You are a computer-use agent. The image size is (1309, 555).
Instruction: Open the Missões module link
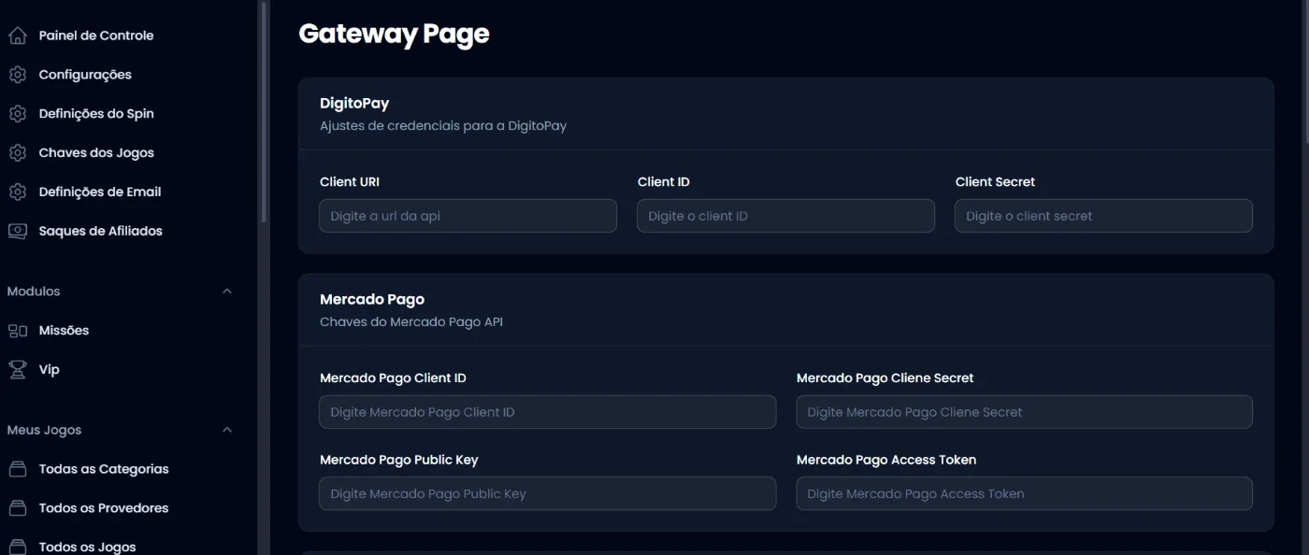(x=64, y=331)
